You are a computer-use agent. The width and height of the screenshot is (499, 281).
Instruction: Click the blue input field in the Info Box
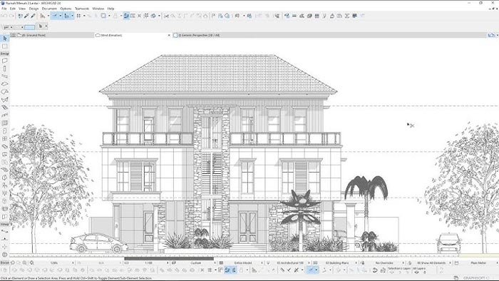[29, 27]
